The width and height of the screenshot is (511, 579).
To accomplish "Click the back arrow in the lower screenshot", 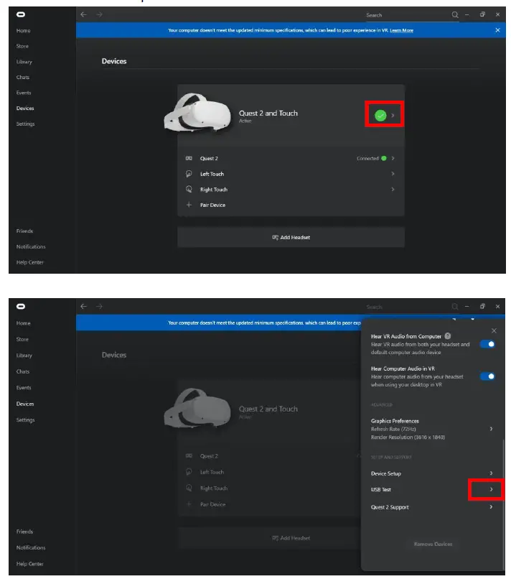I will pos(84,307).
